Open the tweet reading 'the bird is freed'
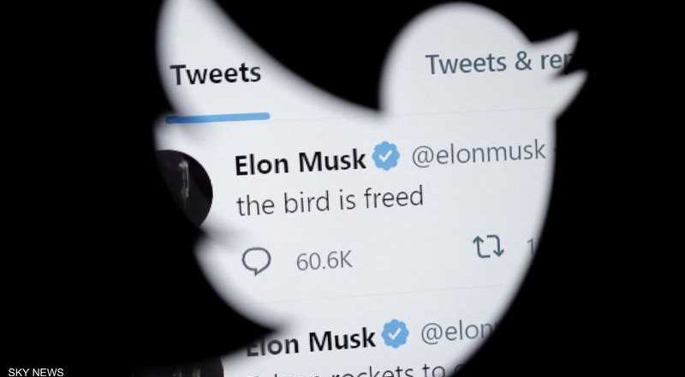The height and width of the screenshot is (377, 685). click(330, 201)
